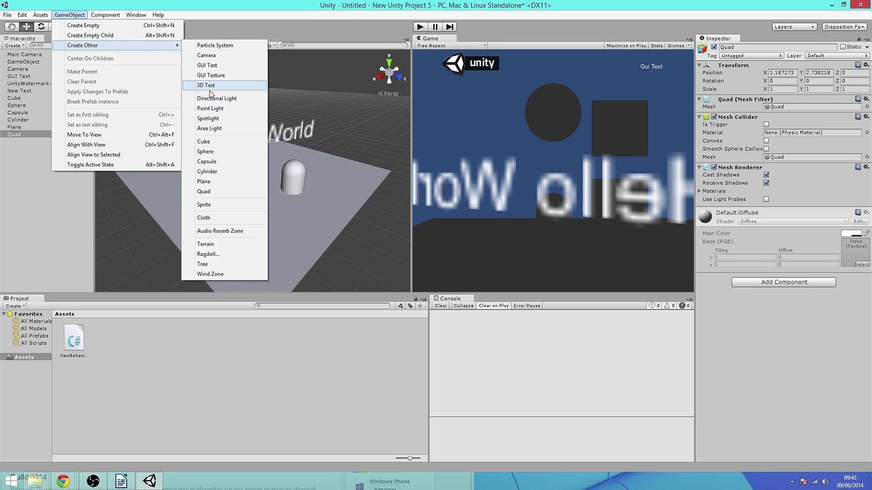872x490 pixels.
Task: Open Mesh Renderer gear settings menu
Action: 867,167
